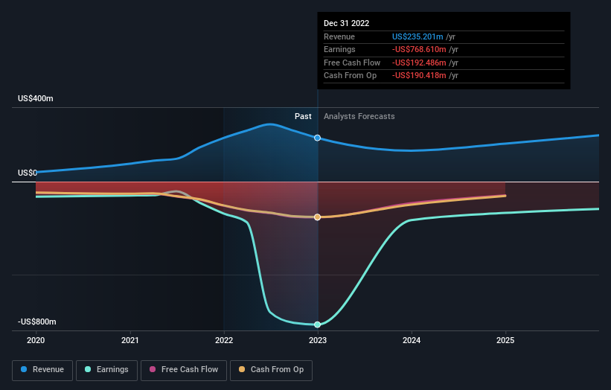Click the Free Cash Flow label in tooltip
Viewport: 611px width, 390px height.
point(352,63)
